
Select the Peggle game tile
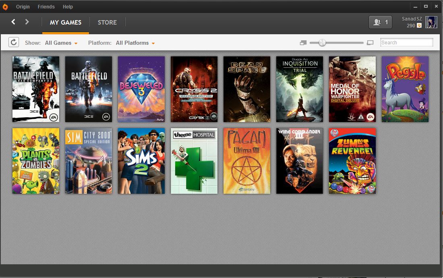(405, 89)
